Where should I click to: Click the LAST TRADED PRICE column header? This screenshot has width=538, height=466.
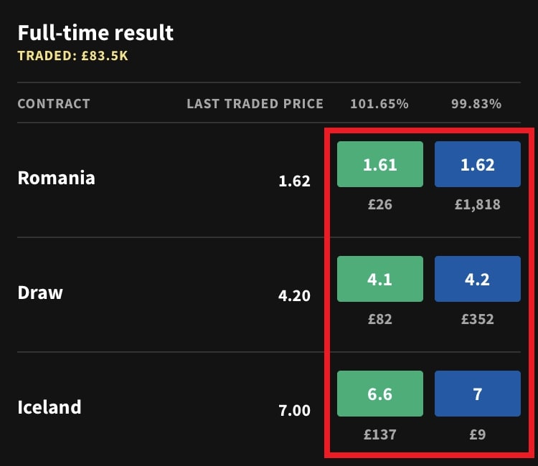coord(255,104)
